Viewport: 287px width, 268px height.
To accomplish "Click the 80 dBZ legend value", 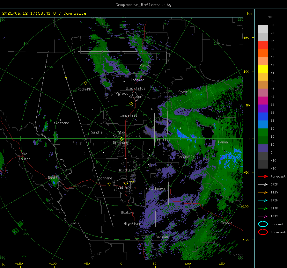I will pos(272,25).
